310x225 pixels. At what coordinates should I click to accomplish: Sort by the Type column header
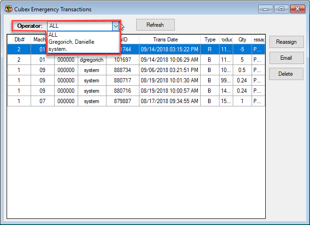coord(210,40)
